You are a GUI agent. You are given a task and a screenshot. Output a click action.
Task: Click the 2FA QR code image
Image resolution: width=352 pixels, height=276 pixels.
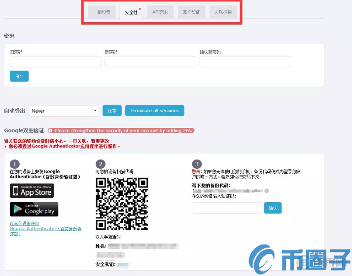point(122,203)
